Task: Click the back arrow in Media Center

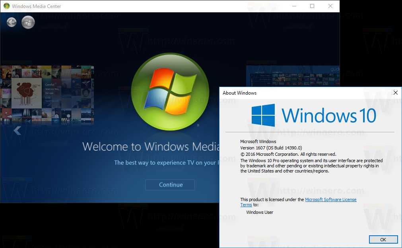Action: point(12,22)
